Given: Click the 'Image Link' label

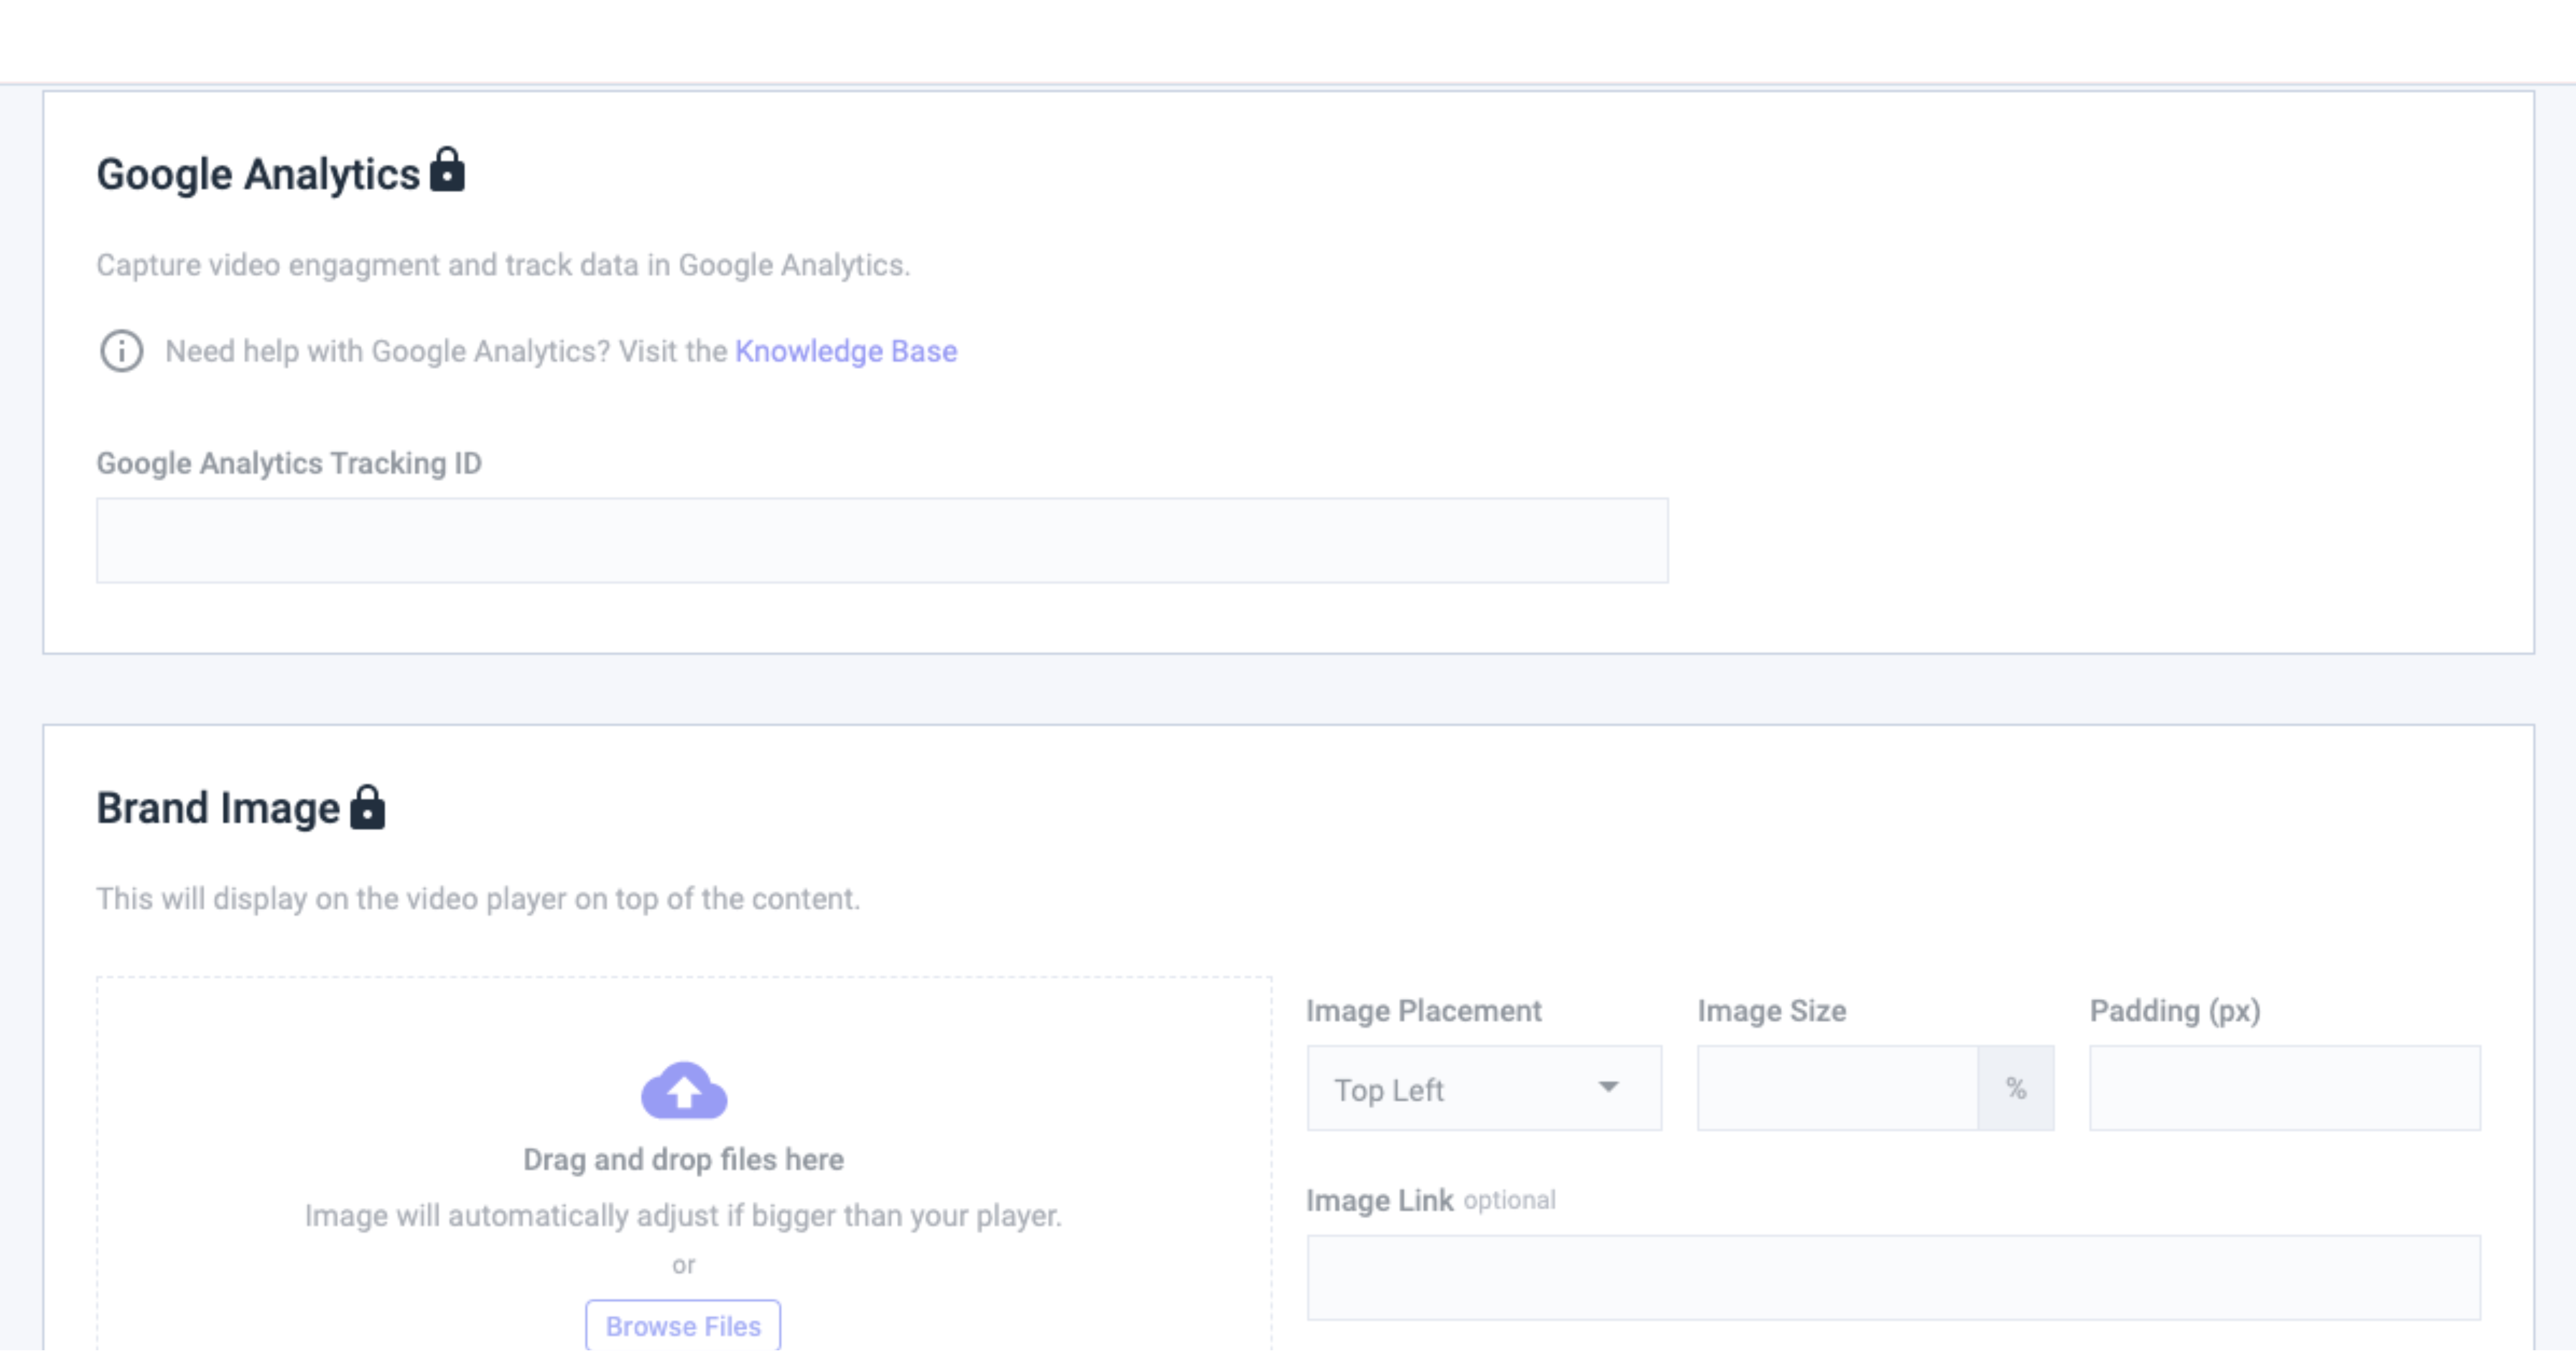Looking at the screenshot, I should pos(1380,1200).
